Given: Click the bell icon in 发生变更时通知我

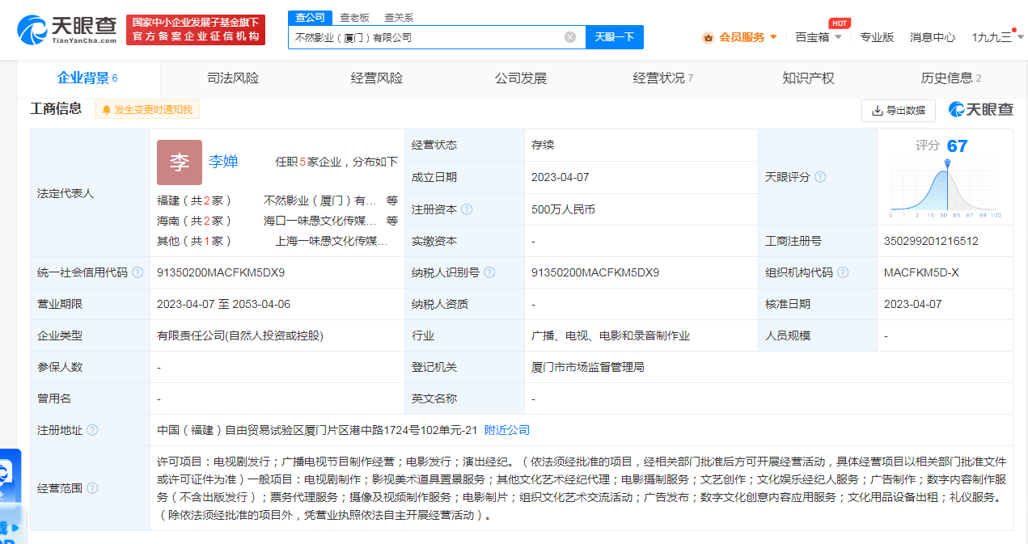Looking at the screenshot, I should (106, 110).
